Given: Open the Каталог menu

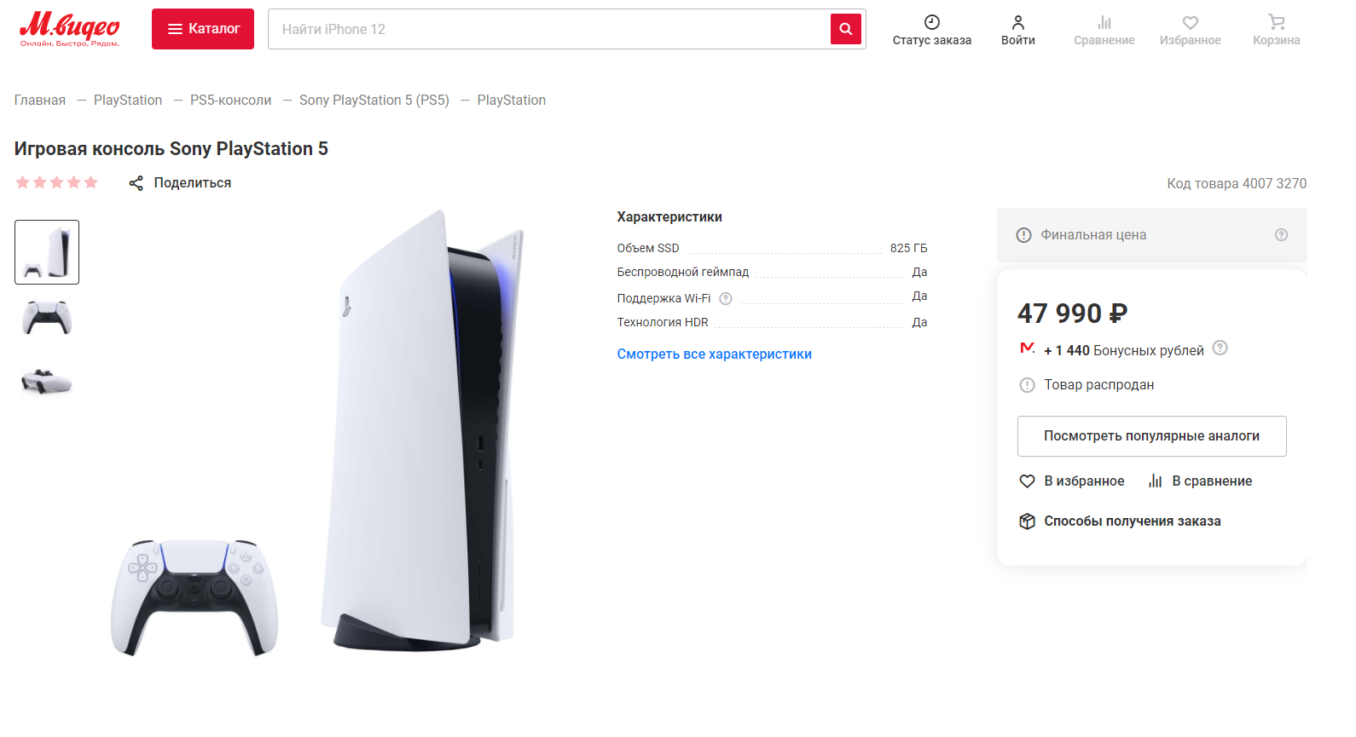Looking at the screenshot, I should (x=203, y=29).
